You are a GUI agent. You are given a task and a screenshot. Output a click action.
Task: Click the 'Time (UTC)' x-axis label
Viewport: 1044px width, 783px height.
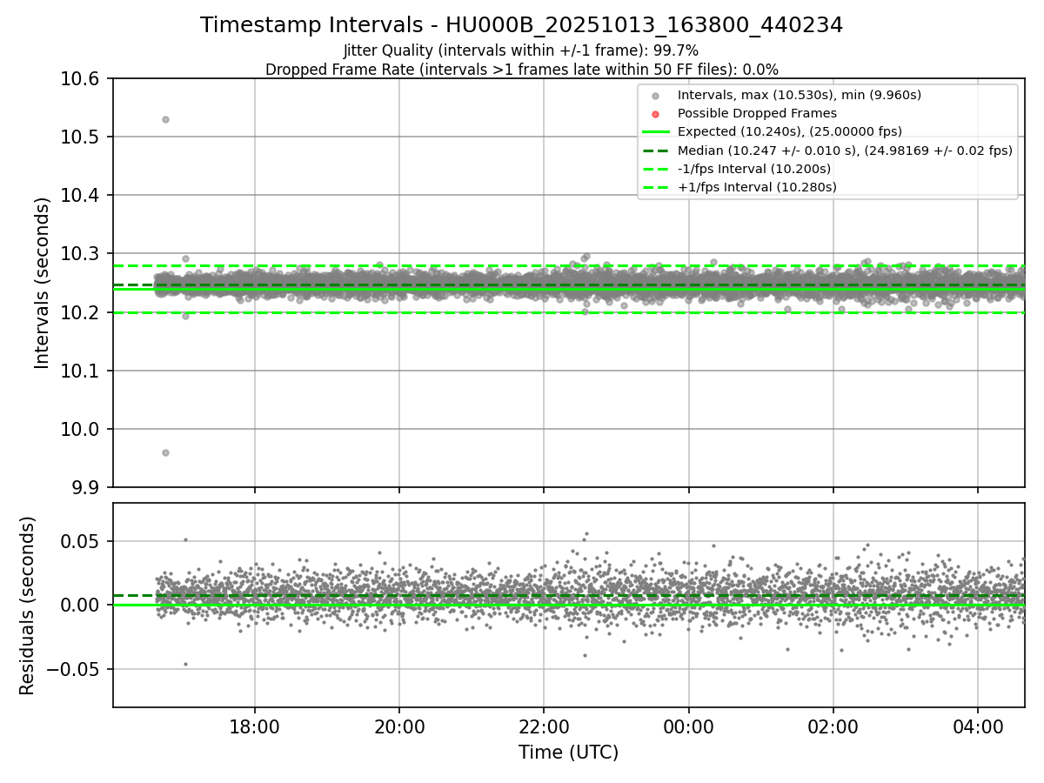[x=568, y=753]
